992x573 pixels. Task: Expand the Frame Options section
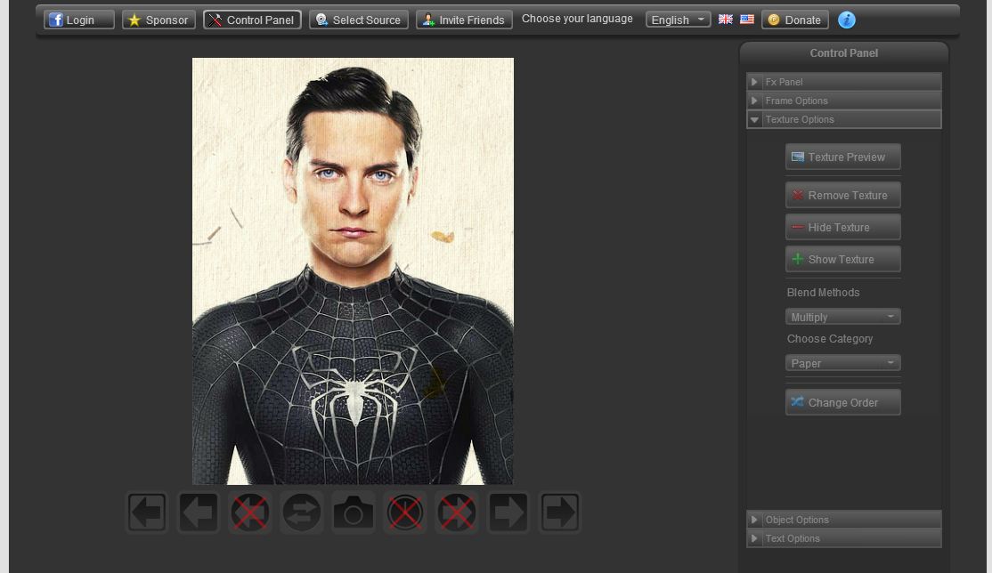point(844,101)
